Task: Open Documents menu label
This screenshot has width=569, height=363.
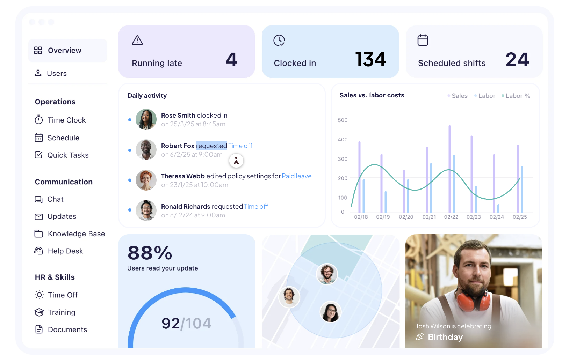Action: [x=67, y=329]
